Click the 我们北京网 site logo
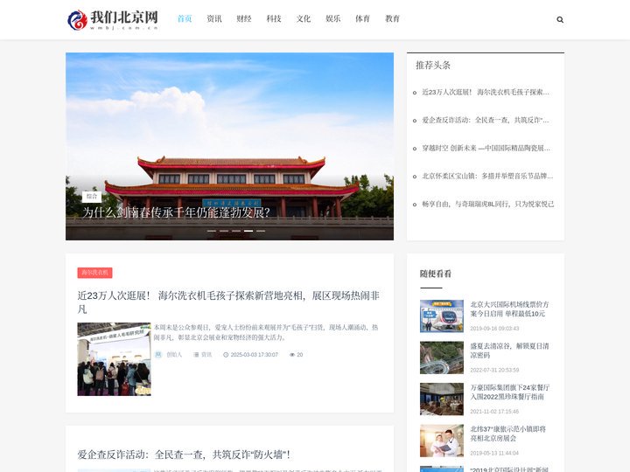 tap(113, 19)
